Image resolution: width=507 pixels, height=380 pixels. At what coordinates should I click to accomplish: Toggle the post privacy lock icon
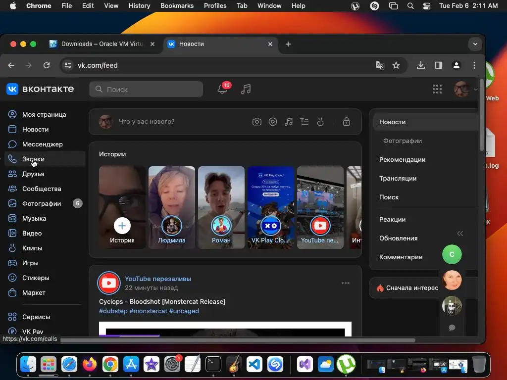tap(346, 122)
